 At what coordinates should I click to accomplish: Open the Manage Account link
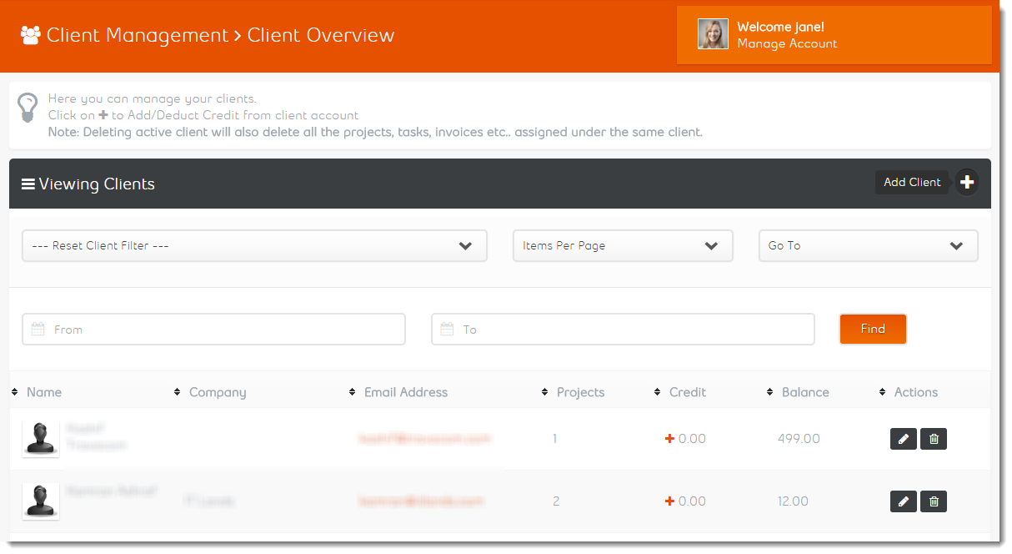click(787, 43)
